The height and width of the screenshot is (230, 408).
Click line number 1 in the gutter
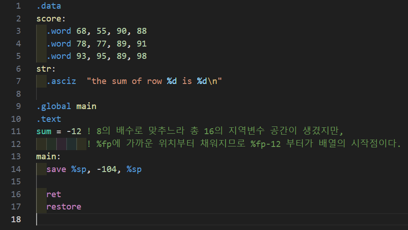[x=18, y=6]
